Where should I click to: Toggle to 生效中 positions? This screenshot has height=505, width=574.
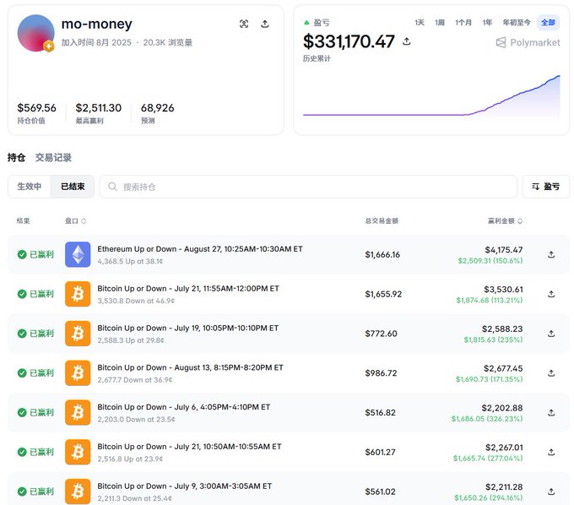30,187
